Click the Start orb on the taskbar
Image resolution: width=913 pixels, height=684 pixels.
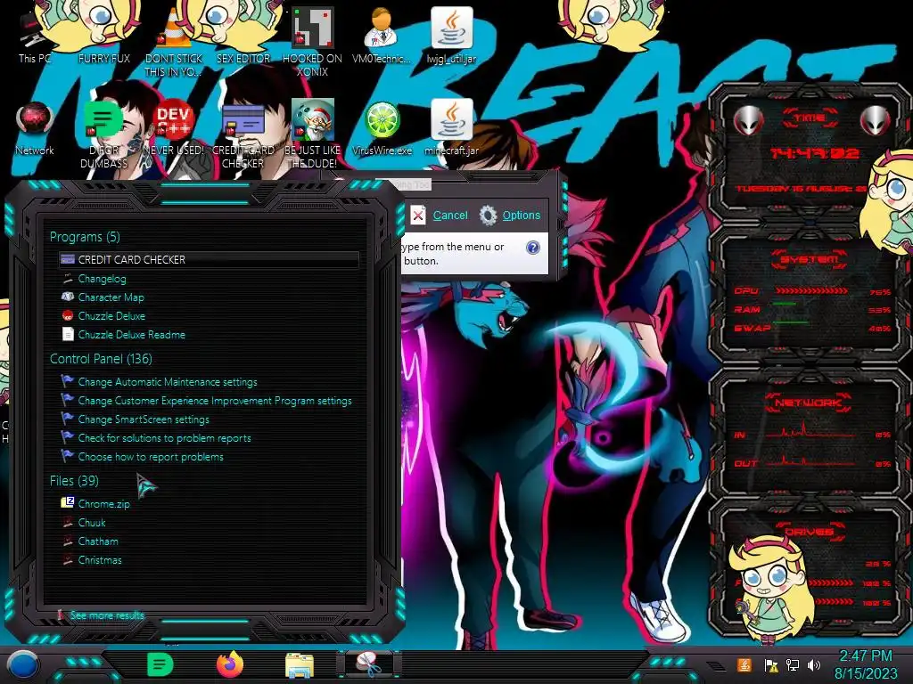23,664
